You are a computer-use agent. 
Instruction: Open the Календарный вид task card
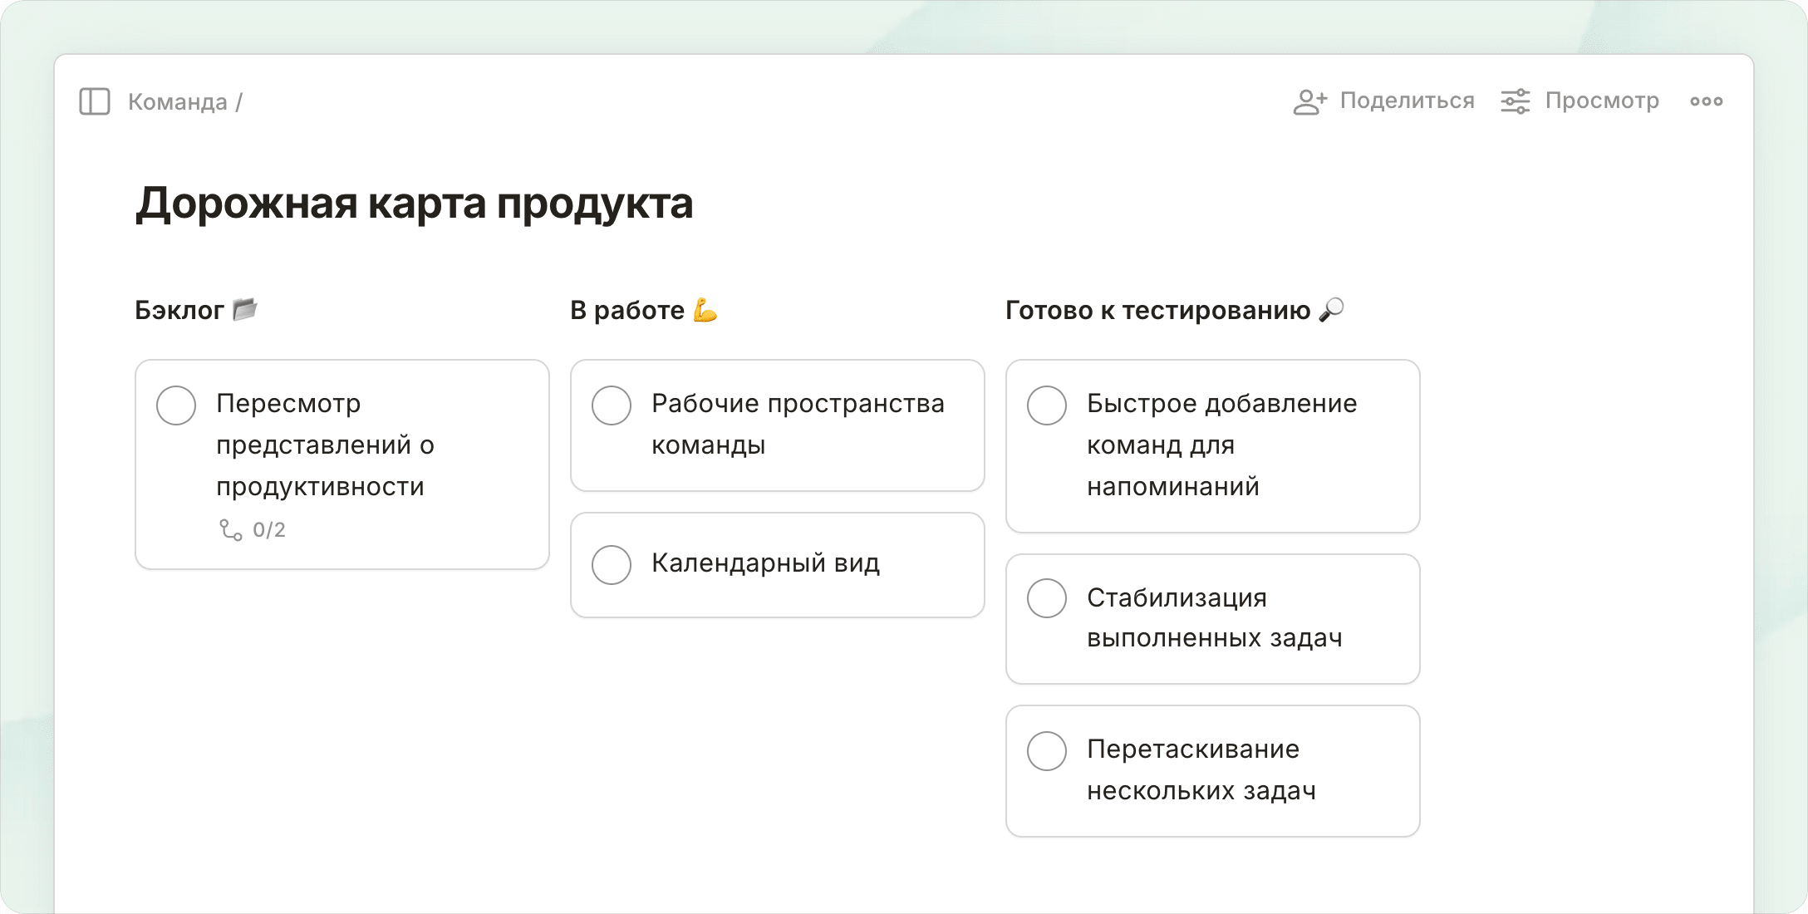pos(777,565)
